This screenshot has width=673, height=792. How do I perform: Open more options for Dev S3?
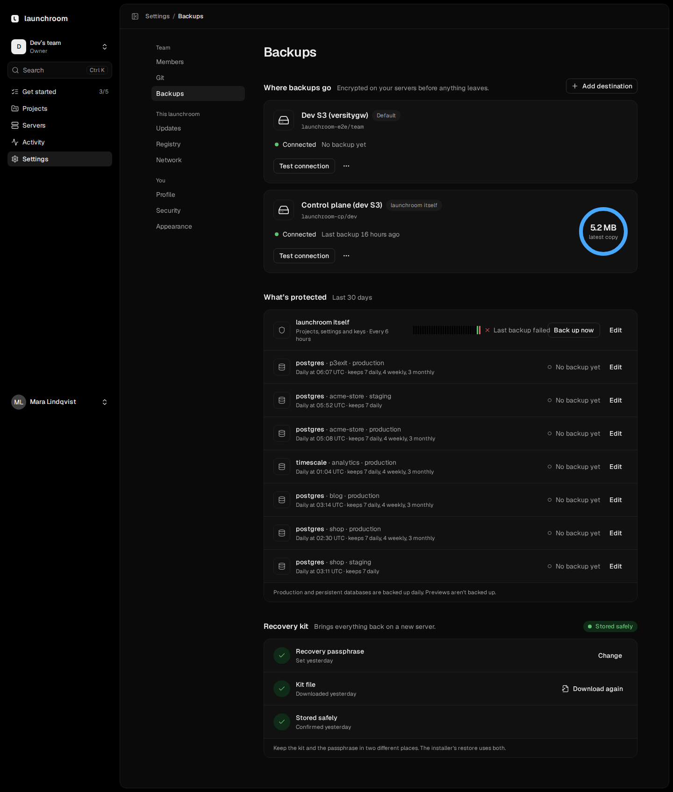(346, 166)
